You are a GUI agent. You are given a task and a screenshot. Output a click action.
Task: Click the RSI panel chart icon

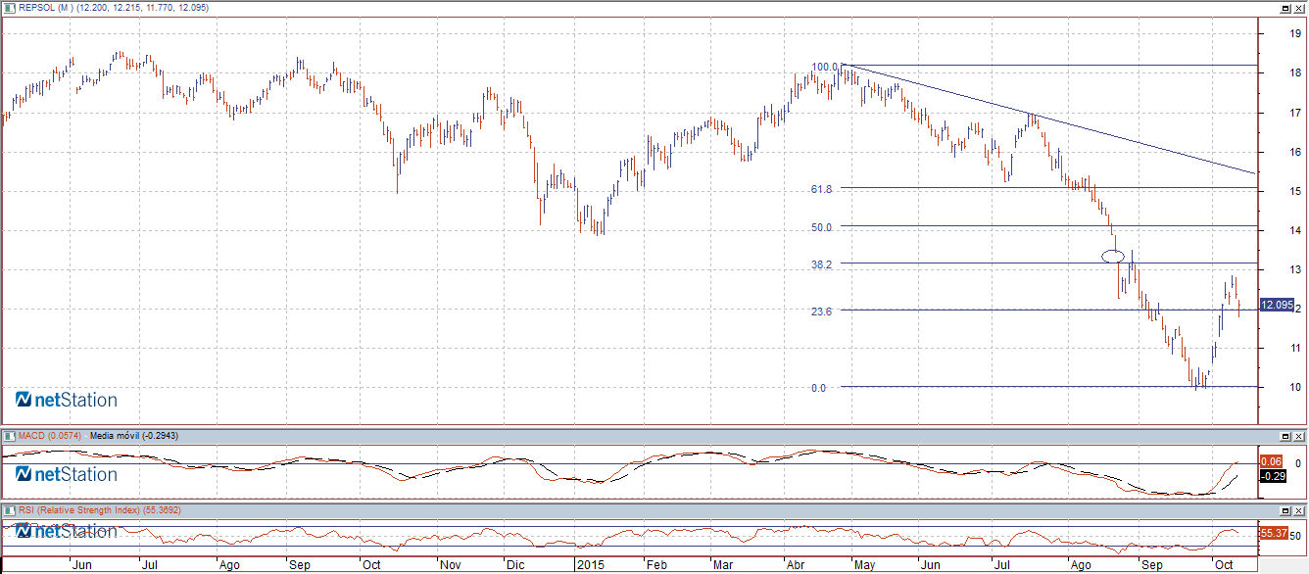[10, 510]
